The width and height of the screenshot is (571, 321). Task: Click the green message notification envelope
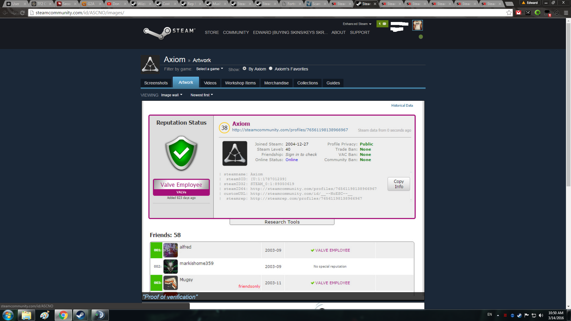pos(382,24)
